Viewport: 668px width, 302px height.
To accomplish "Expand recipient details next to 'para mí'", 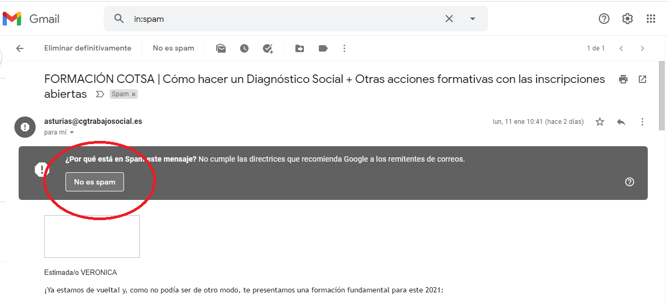I will click(72, 132).
